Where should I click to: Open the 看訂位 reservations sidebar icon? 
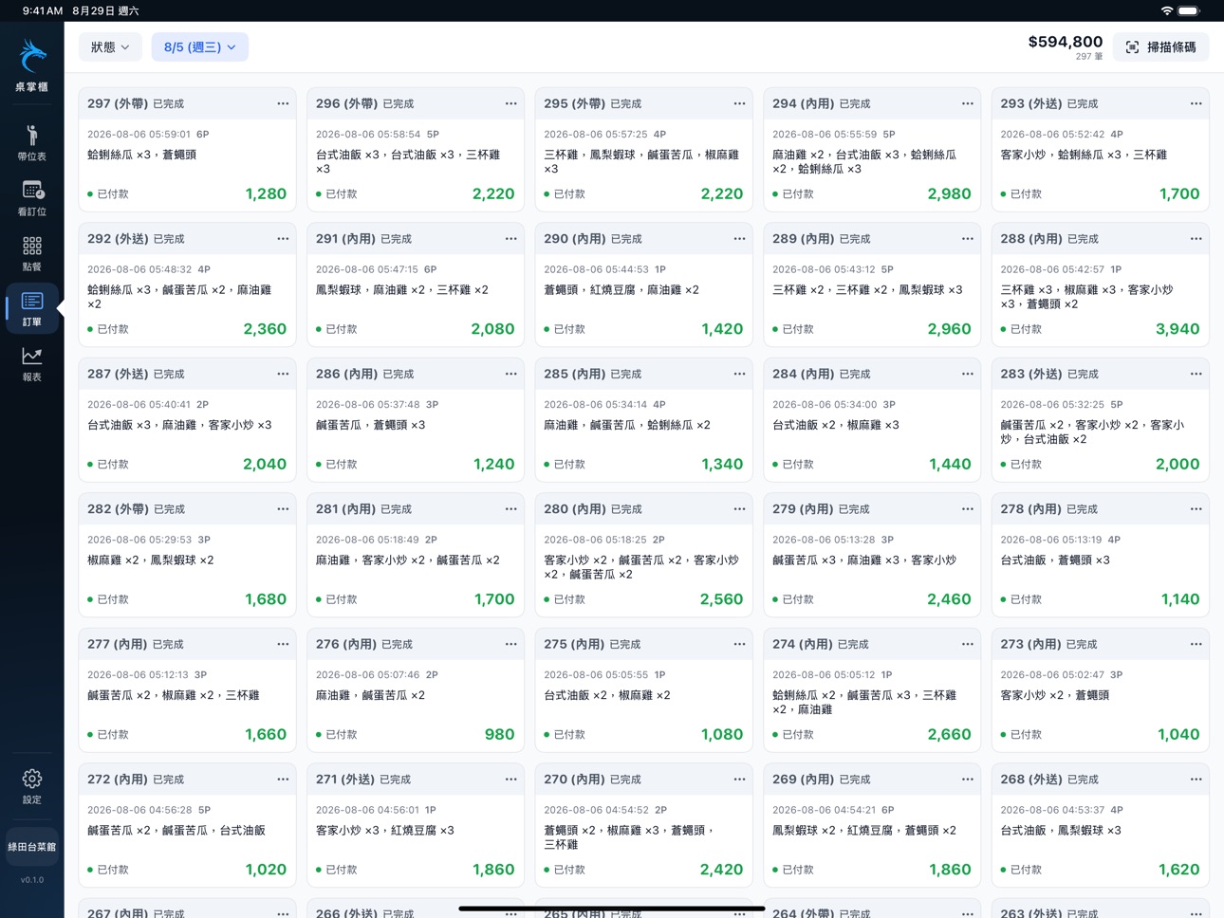click(x=31, y=198)
